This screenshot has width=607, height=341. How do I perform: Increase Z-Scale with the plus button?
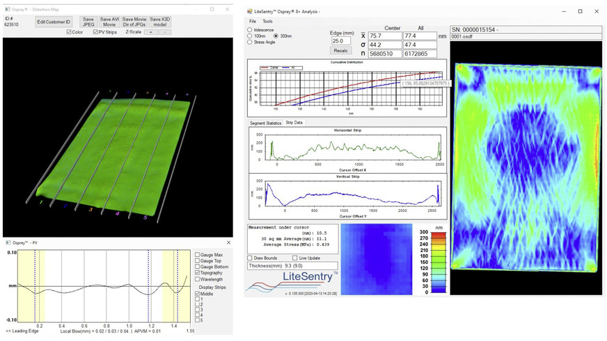[148, 32]
